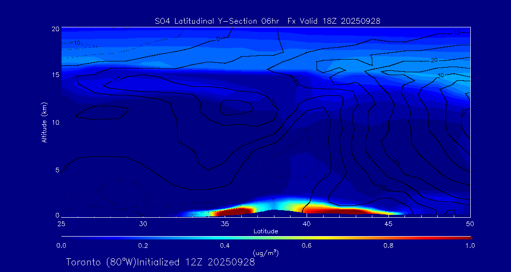
Task: Click the colorbar value '0.0'
Action: (61, 246)
